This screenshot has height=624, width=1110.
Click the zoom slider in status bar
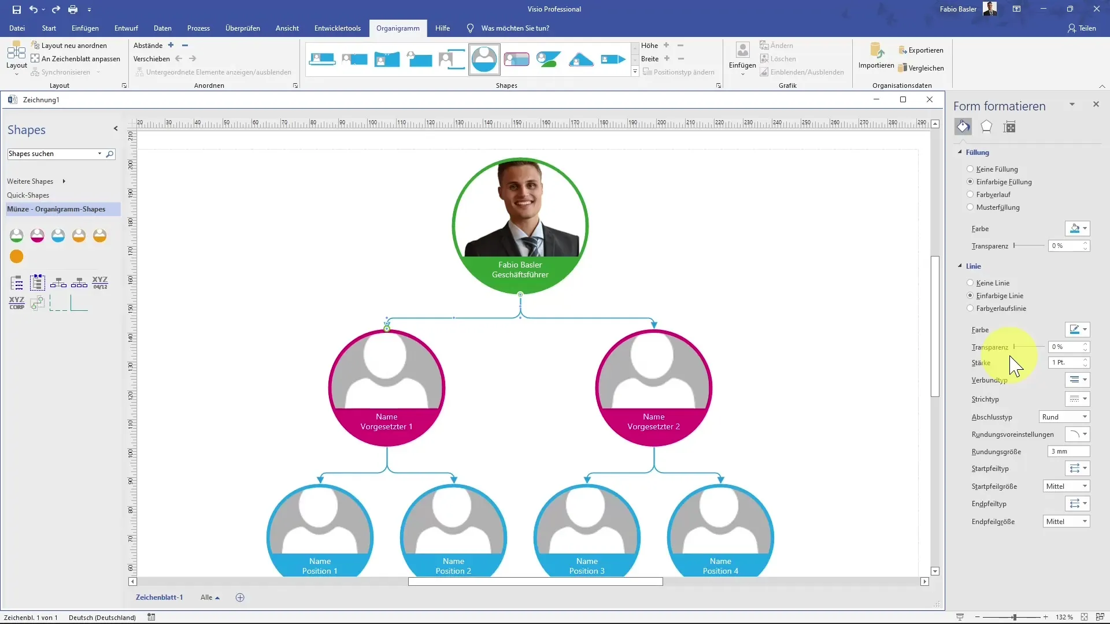coord(1012,617)
